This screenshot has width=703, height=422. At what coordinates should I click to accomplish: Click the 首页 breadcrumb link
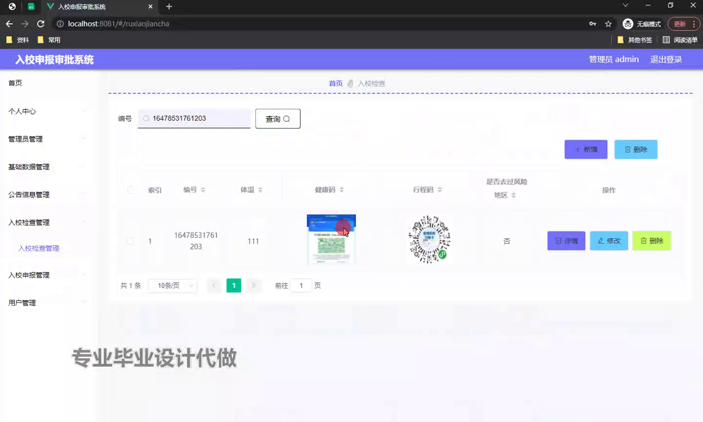[335, 84]
